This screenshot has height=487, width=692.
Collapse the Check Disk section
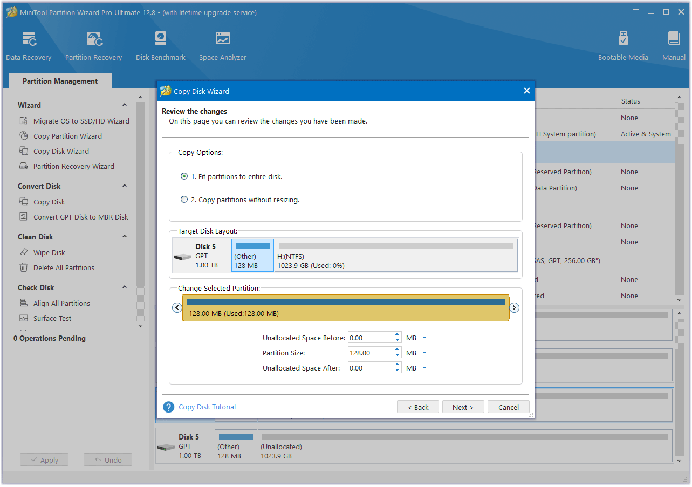pos(125,287)
